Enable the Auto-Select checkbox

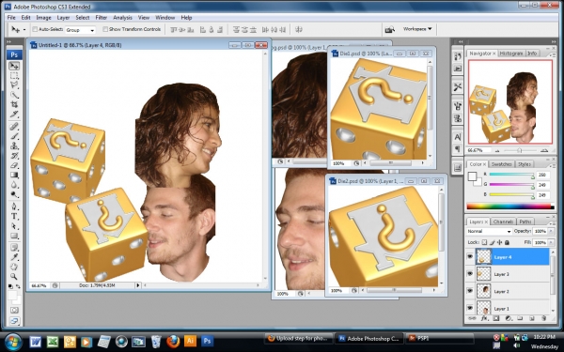(x=35, y=29)
